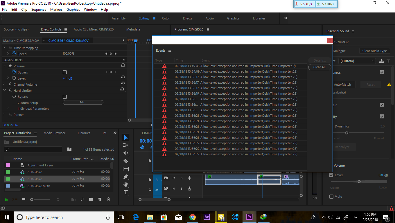
Task: Click Clear All in the Events panel
Action: tap(319, 67)
